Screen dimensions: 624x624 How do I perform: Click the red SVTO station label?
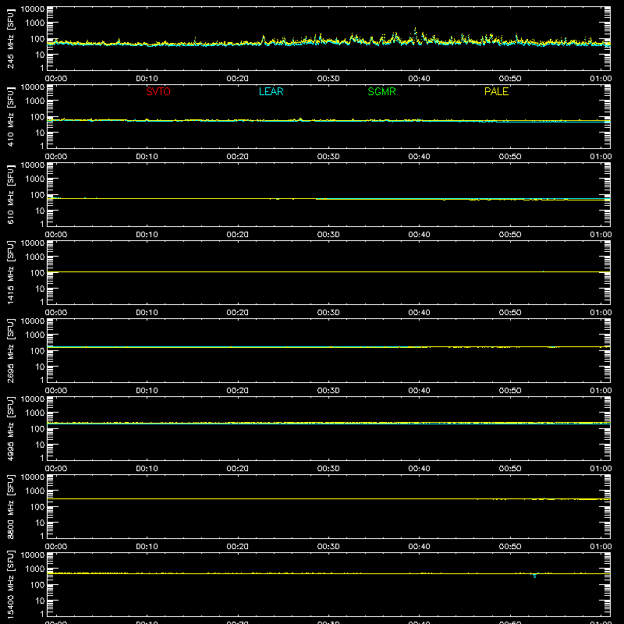click(158, 91)
